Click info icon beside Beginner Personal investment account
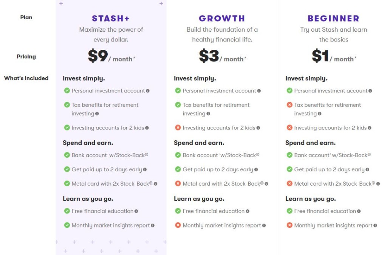Viewport: 387px width, 255px height. pos(370,91)
